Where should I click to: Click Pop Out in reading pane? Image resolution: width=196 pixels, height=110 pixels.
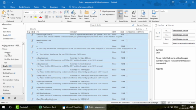pos(159,25)
